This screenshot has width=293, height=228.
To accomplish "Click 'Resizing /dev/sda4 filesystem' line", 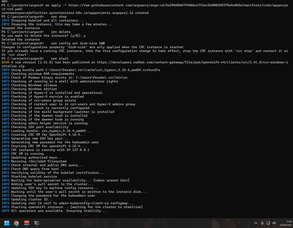I will click(34, 161).
